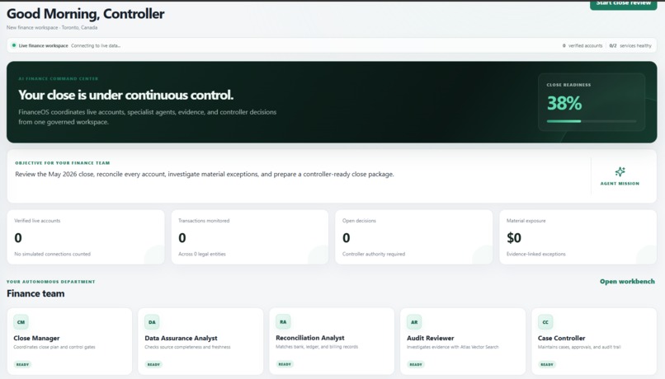The height and width of the screenshot is (379, 665).
Task: Click 'Evidence-linked exceptions' caption
Action: coord(535,254)
